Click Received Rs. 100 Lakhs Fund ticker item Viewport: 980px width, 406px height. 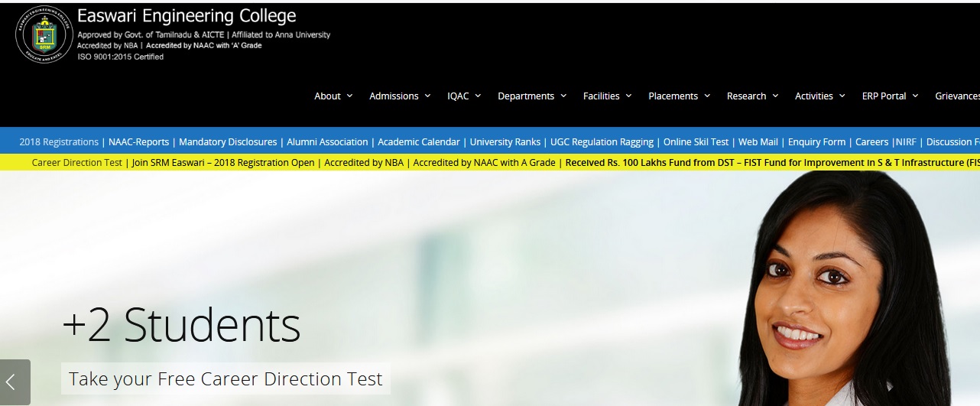[x=772, y=163]
